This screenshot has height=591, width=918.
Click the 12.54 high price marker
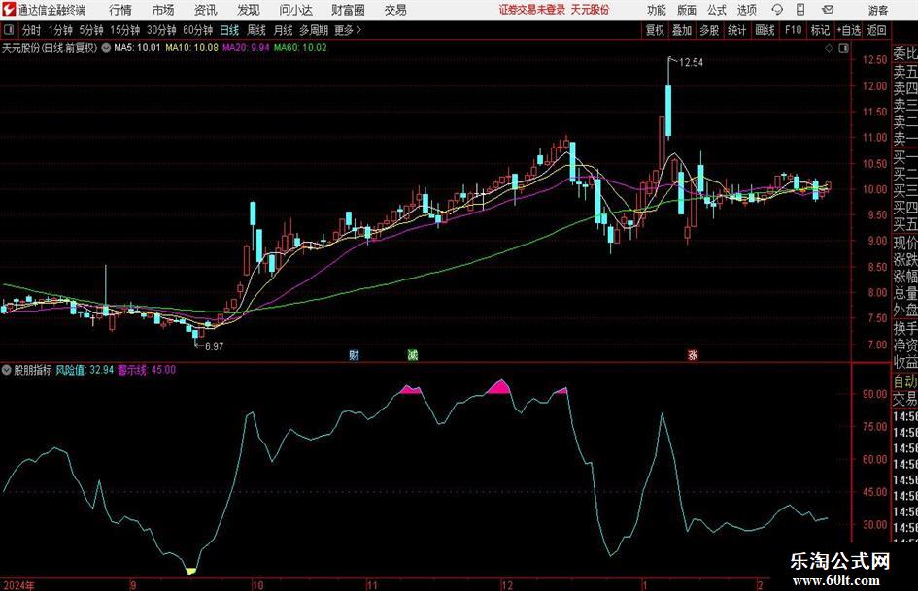[691, 63]
